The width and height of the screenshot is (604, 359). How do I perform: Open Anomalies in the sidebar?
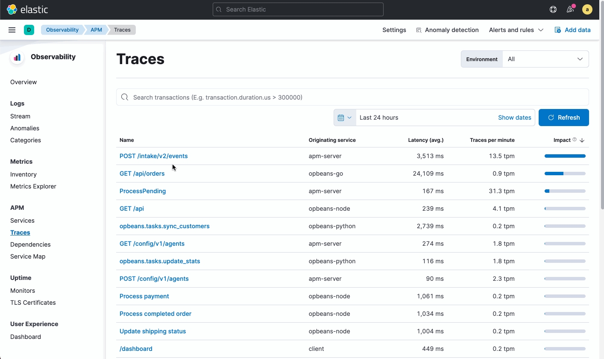25,128
